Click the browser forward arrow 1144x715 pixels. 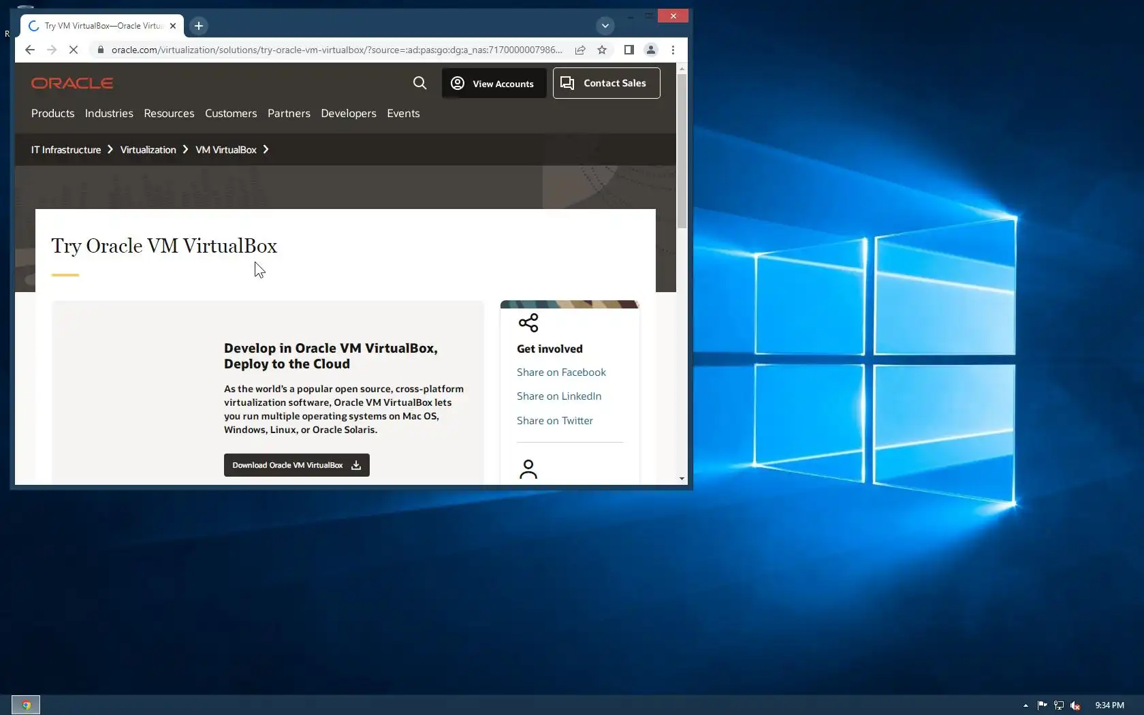pyautogui.click(x=52, y=50)
